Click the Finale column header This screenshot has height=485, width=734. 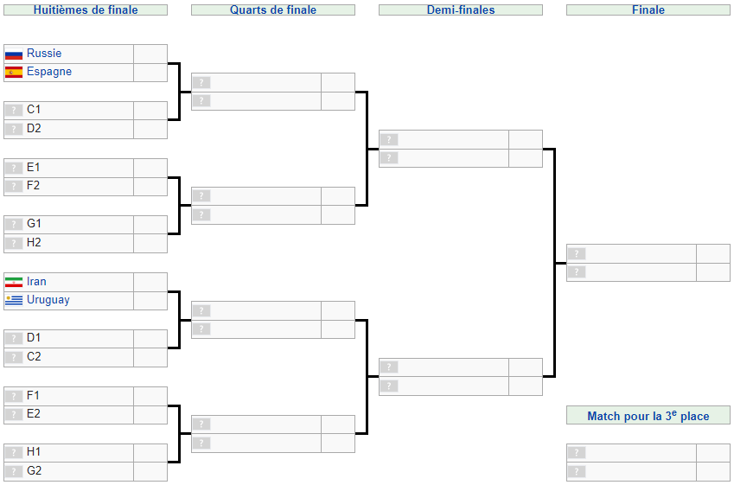[648, 10]
